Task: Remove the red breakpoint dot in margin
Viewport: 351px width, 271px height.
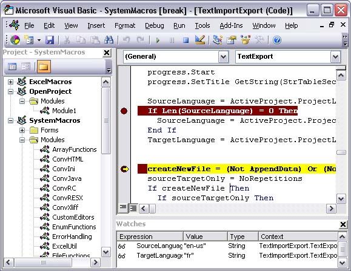Action: [x=124, y=111]
